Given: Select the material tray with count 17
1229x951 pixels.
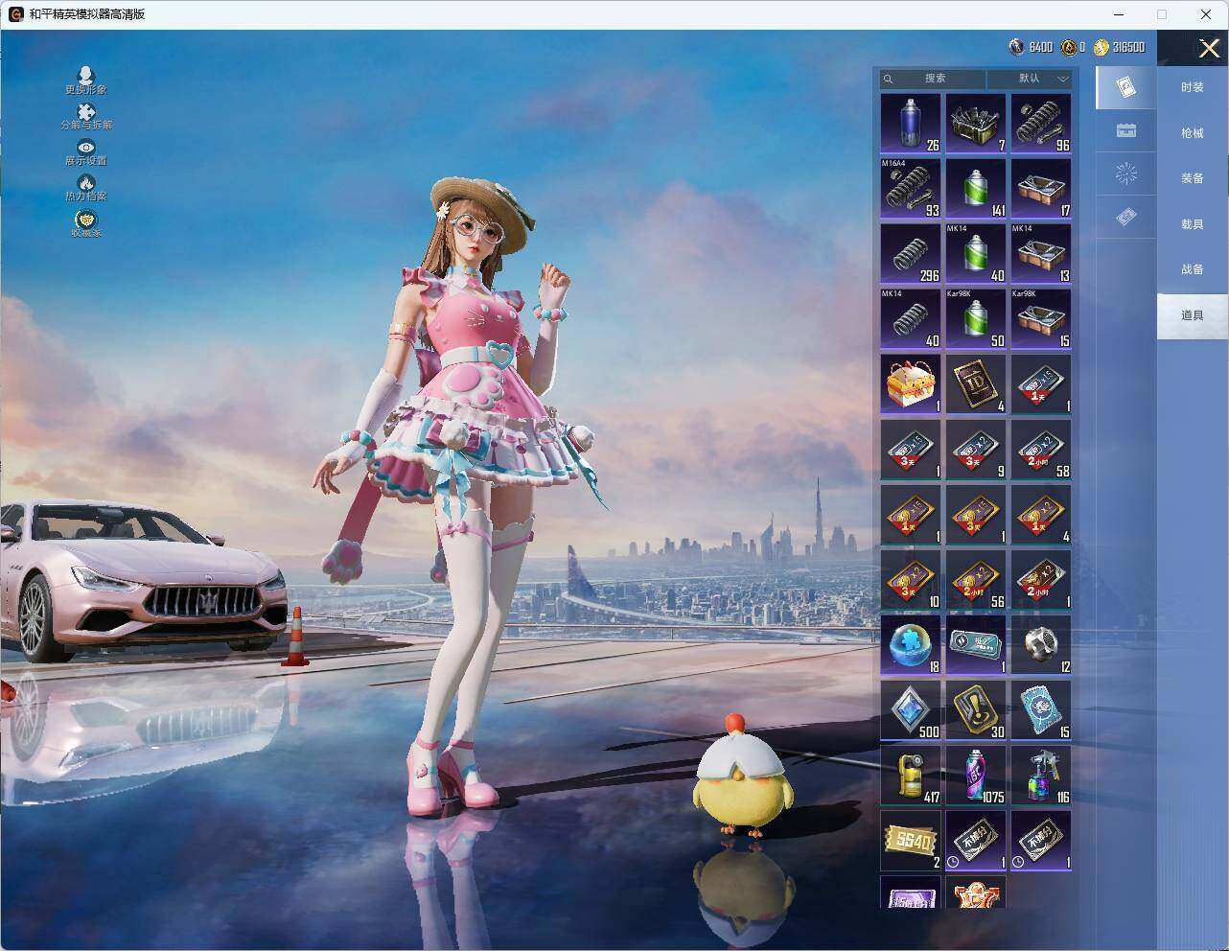Looking at the screenshot, I should pos(1041,189).
